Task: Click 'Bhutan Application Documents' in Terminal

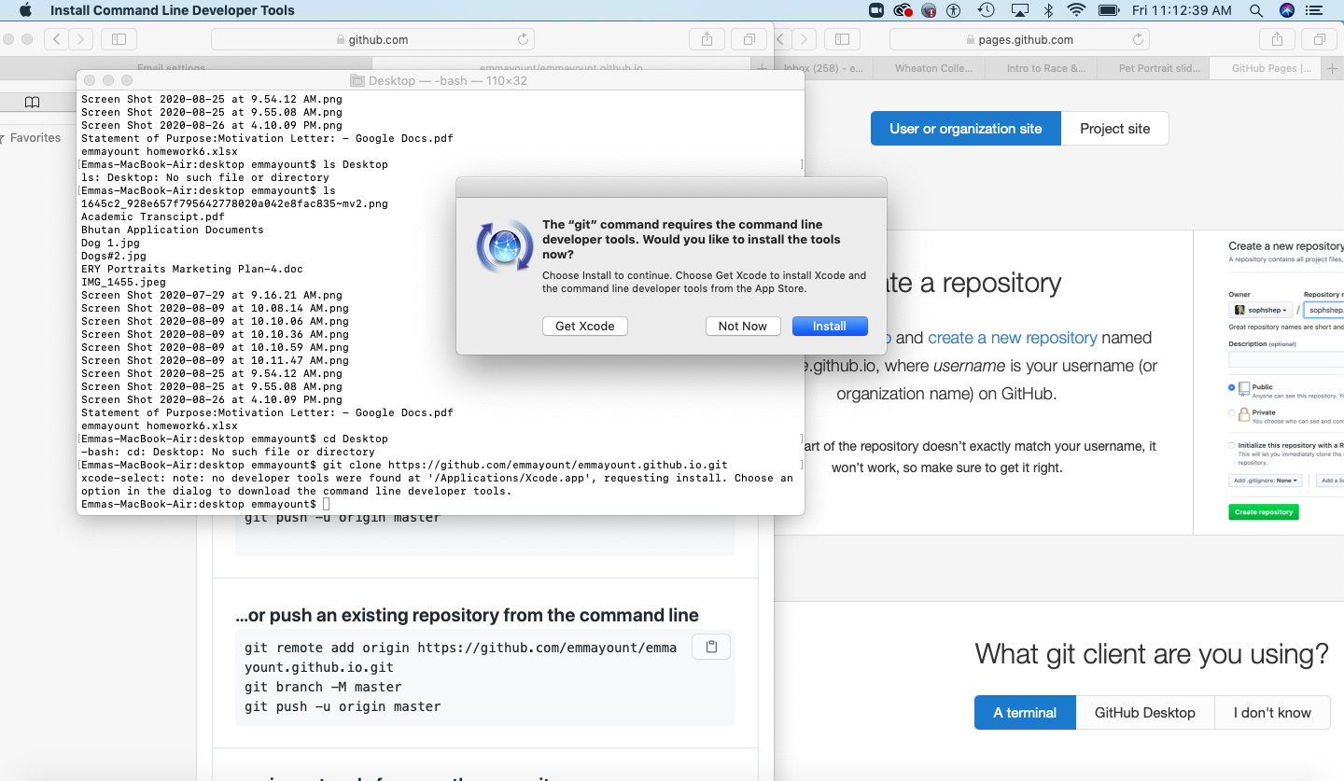Action: pyautogui.click(x=173, y=230)
